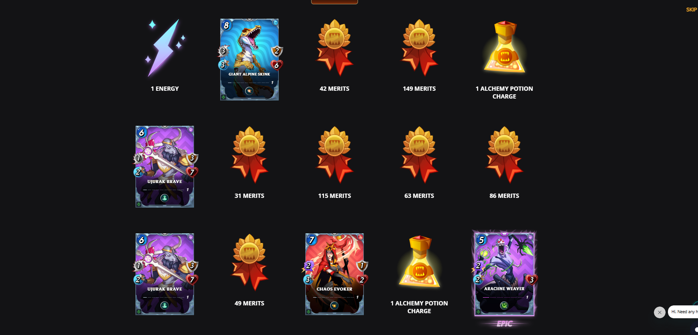
Task: Dismiss the help chat bubble
Action: click(x=660, y=312)
